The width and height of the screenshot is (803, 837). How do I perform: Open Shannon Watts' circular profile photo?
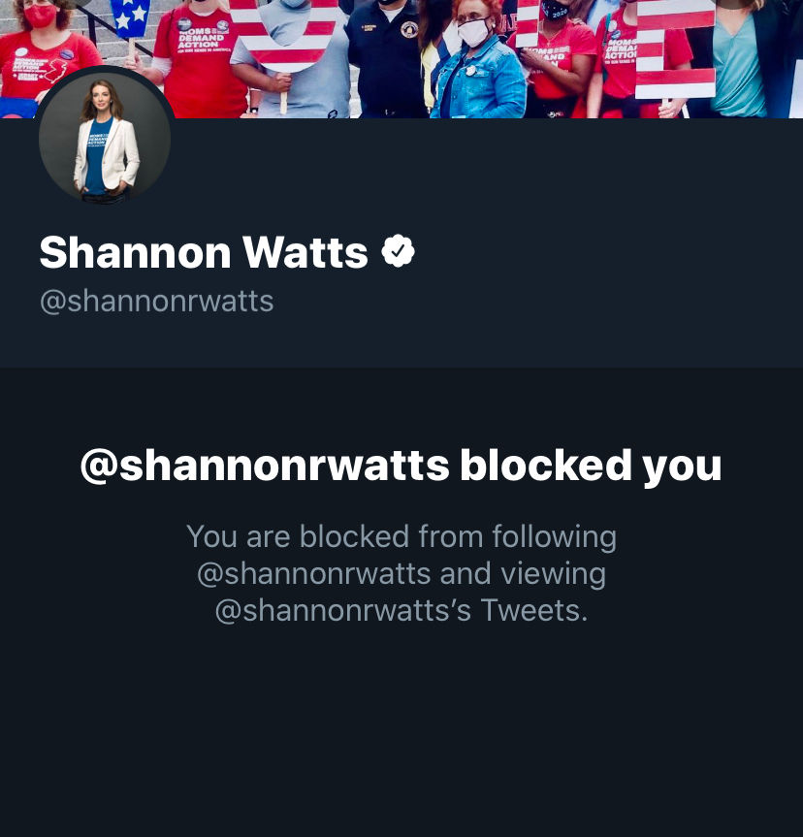click(x=105, y=137)
